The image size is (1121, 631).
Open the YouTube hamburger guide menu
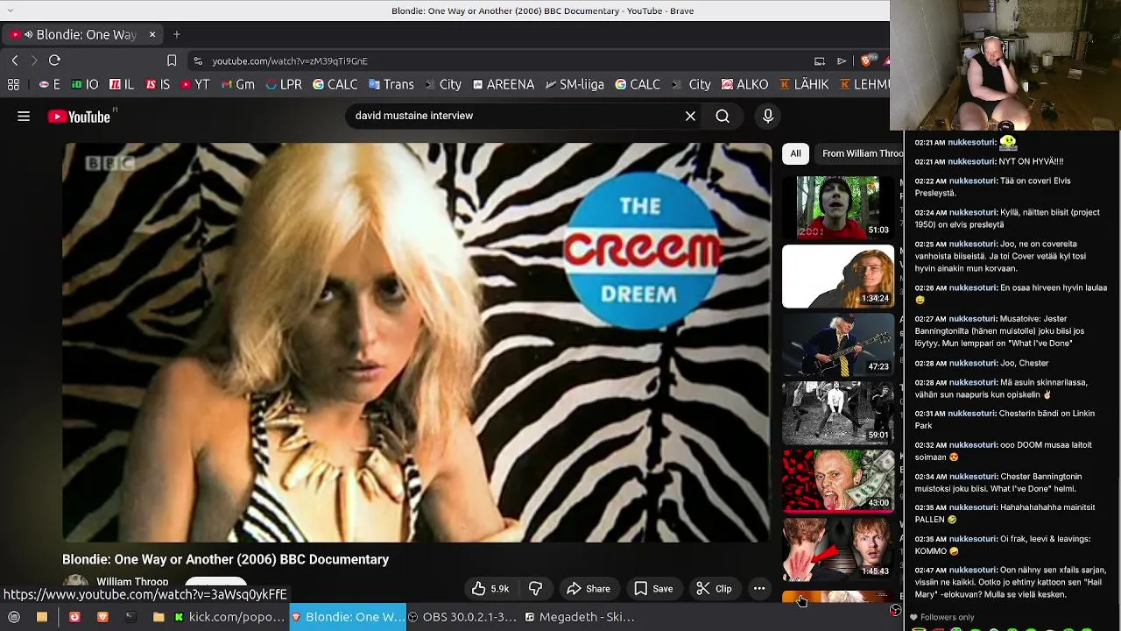[24, 117]
